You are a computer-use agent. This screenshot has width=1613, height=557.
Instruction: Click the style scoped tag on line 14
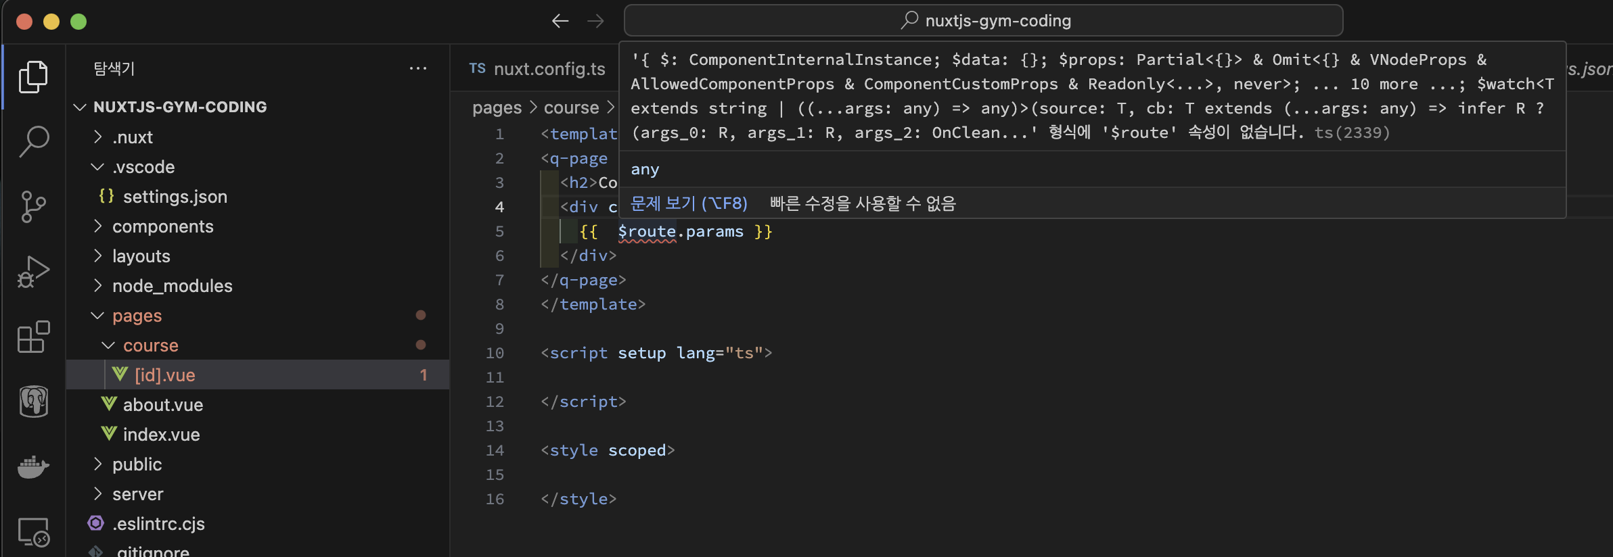608,450
